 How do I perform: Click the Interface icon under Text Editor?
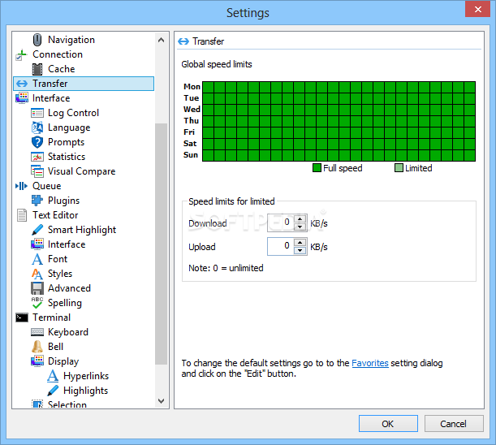point(37,244)
